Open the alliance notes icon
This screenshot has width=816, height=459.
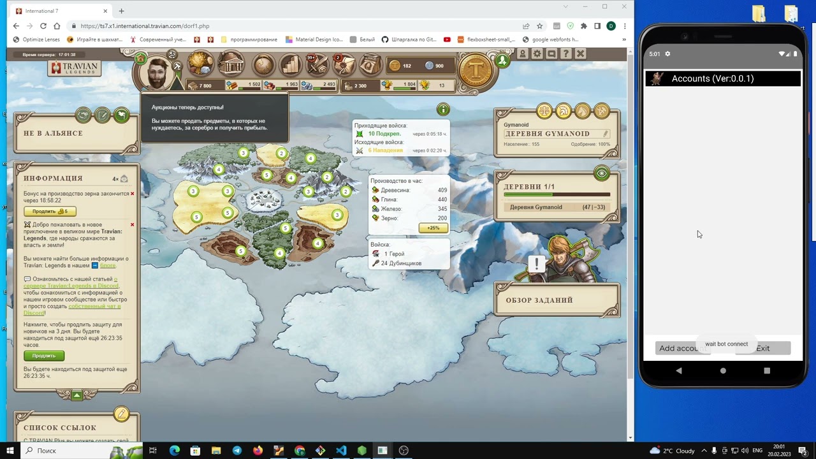pyautogui.click(x=102, y=115)
